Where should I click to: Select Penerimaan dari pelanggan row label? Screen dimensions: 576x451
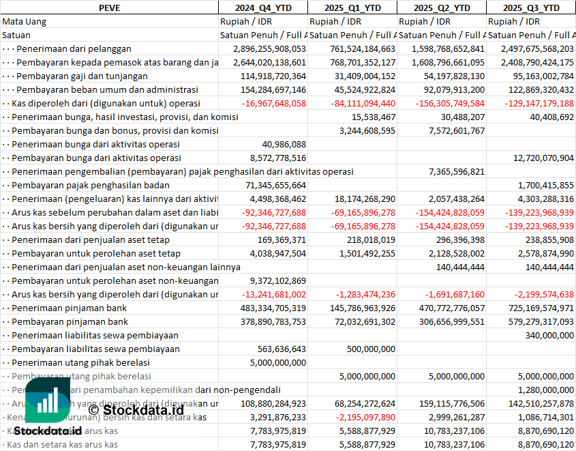point(74,49)
